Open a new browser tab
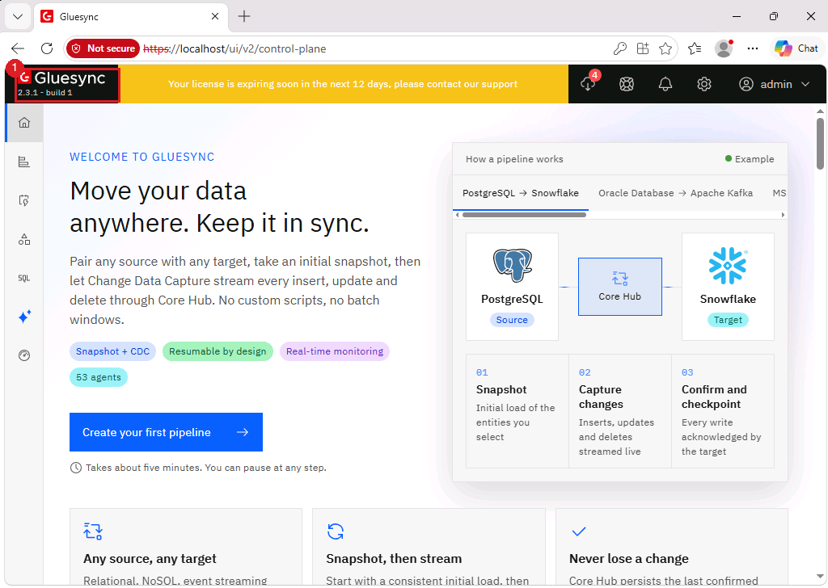828x588 pixels. pyautogui.click(x=244, y=16)
